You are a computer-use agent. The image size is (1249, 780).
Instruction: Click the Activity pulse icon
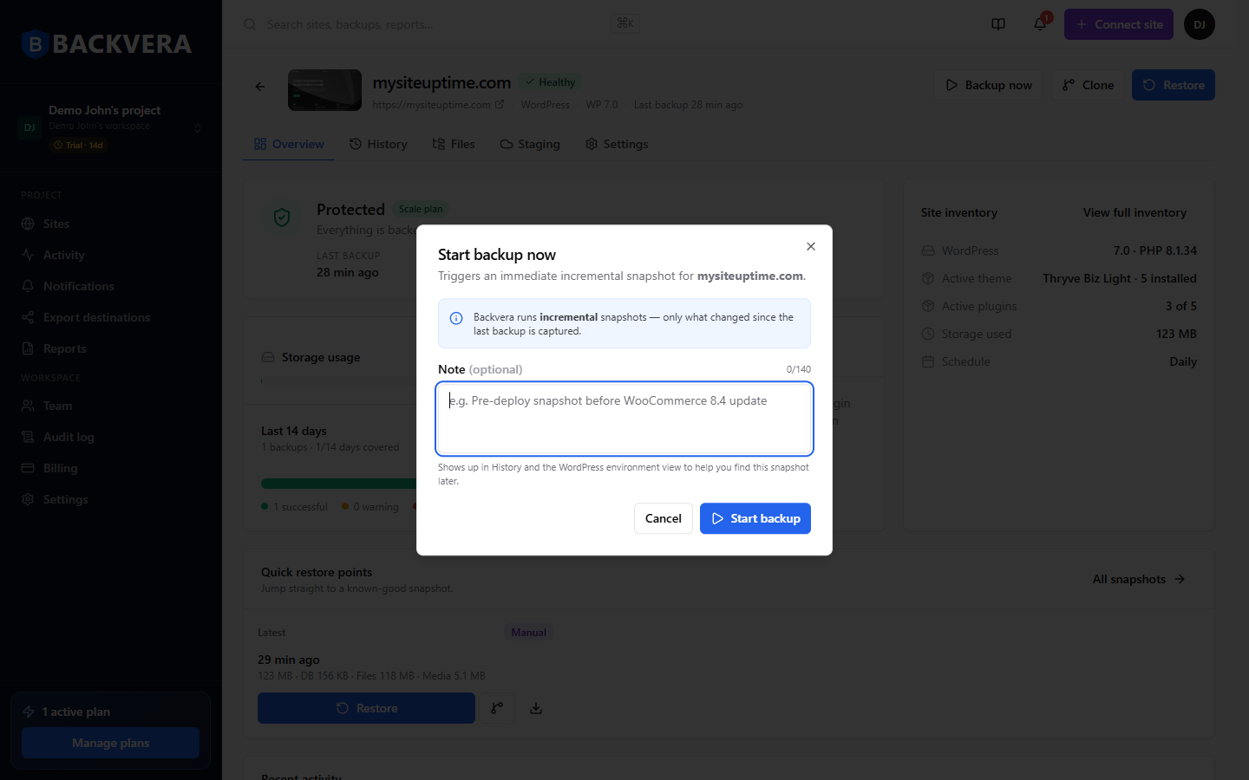[28, 255]
